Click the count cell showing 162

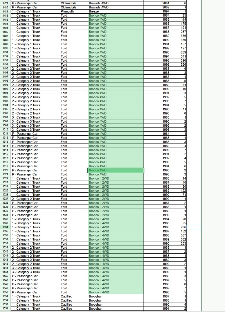pyautogui.click(x=178, y=232)
